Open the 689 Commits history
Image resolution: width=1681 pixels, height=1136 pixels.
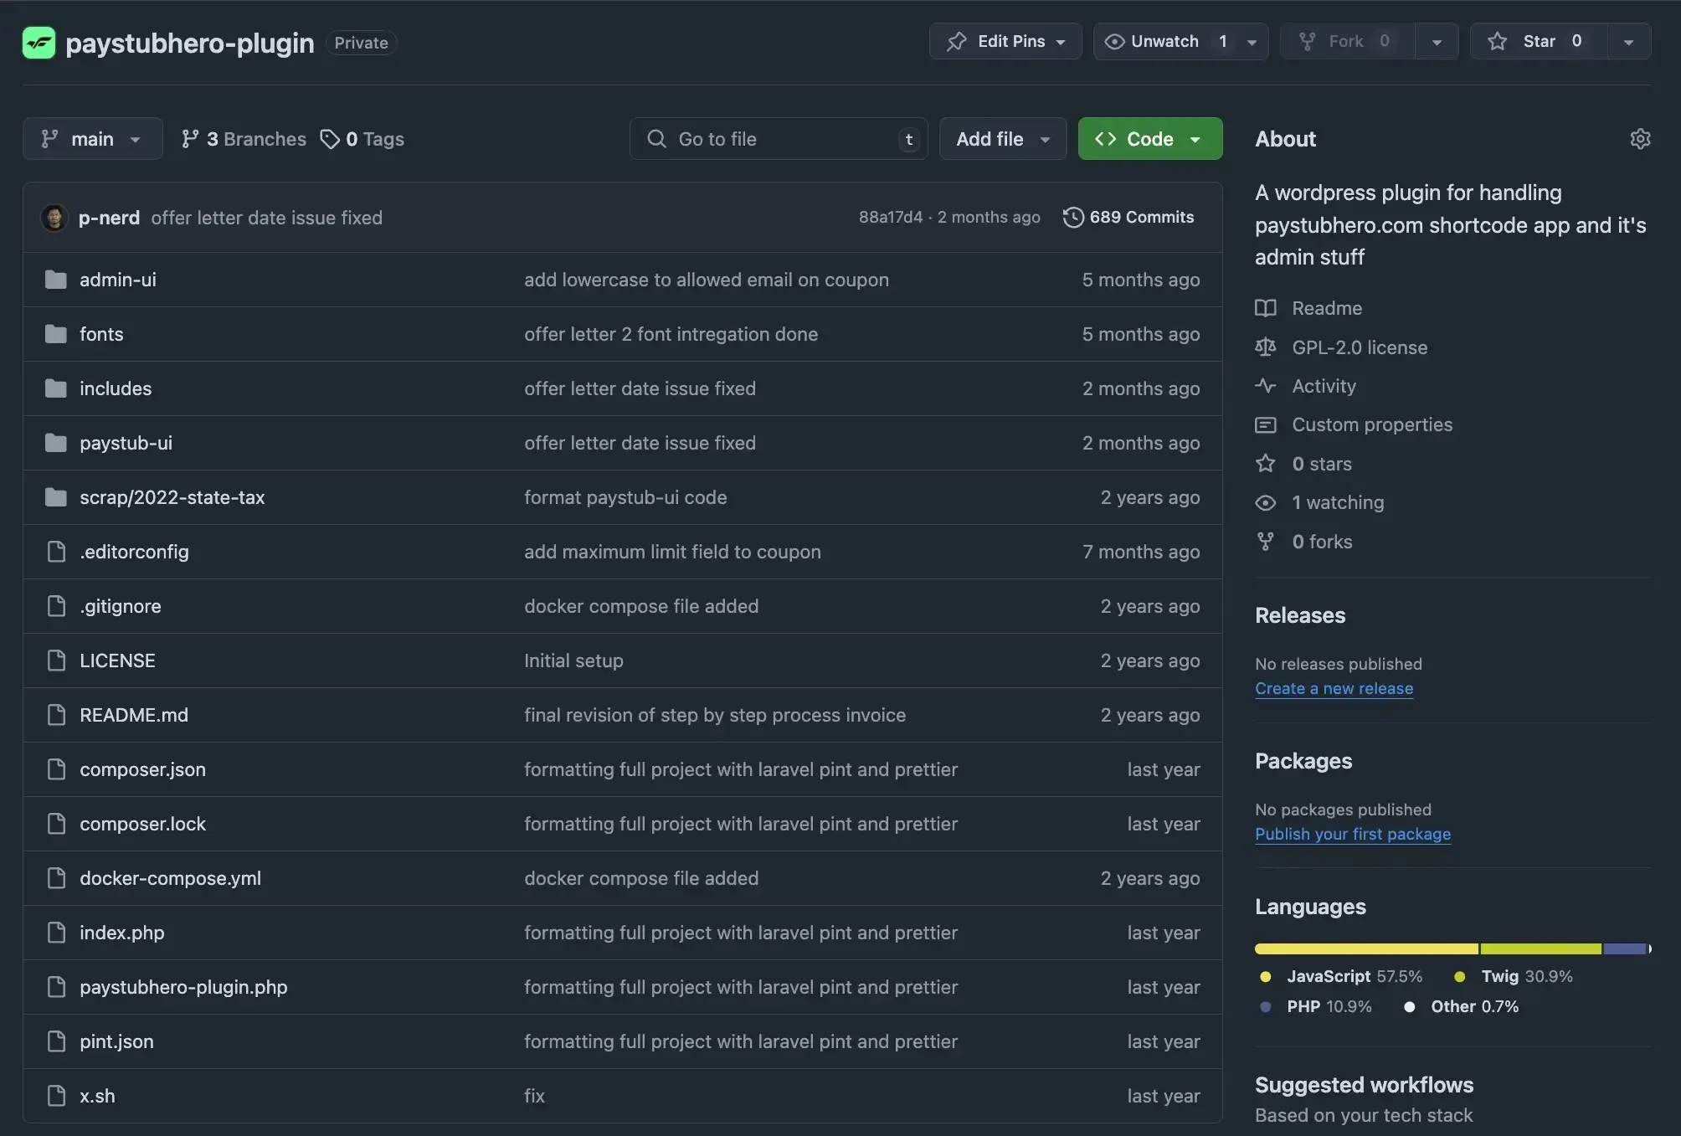(1128, 218)
